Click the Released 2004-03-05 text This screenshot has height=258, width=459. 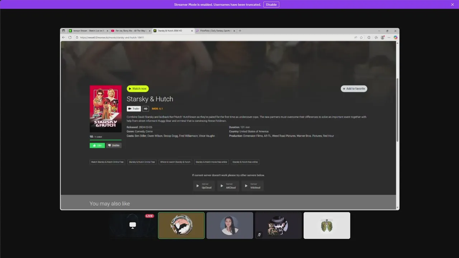[x=139, y=127]
